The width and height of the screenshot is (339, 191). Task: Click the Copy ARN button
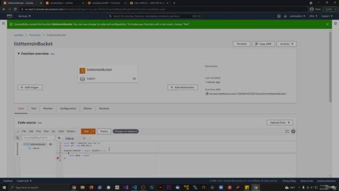[263, 44]
